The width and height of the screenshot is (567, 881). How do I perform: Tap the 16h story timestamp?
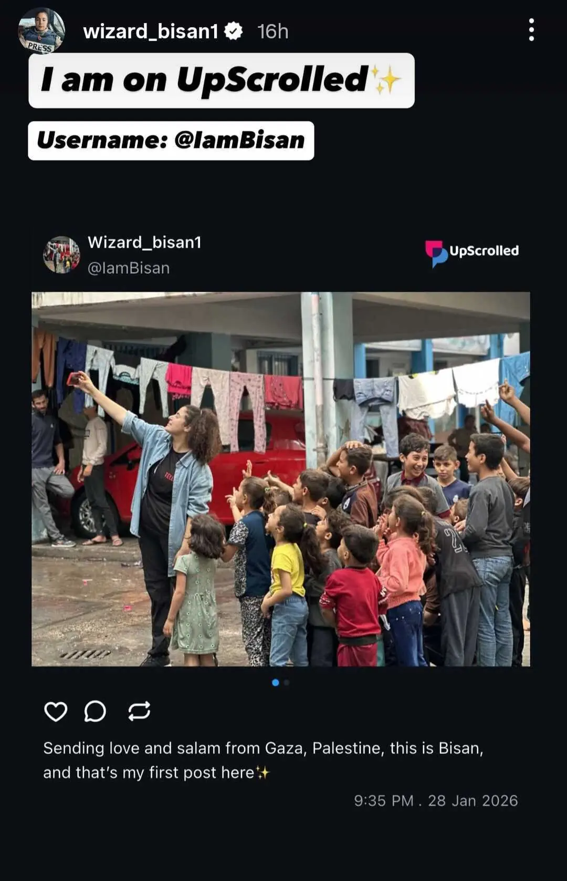point(273,32)
